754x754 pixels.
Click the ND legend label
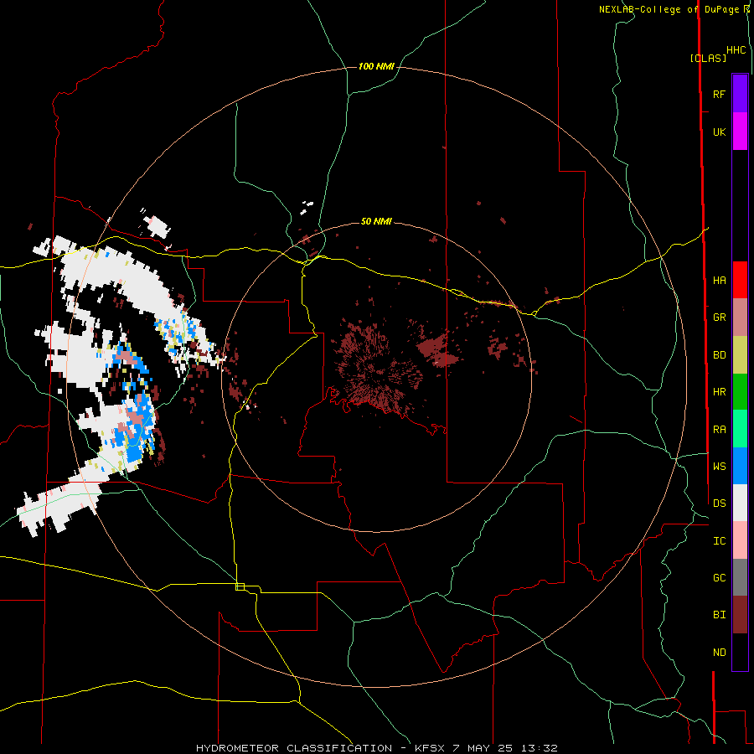point(719,653)
